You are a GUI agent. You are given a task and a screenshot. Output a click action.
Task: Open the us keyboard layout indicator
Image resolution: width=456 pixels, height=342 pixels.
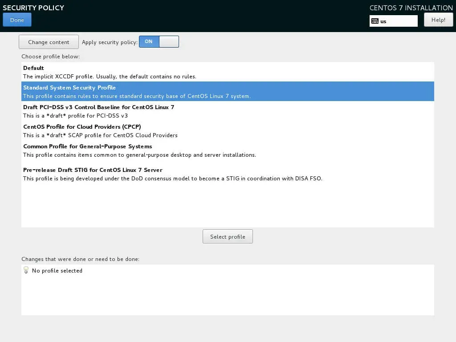point(394,21)
